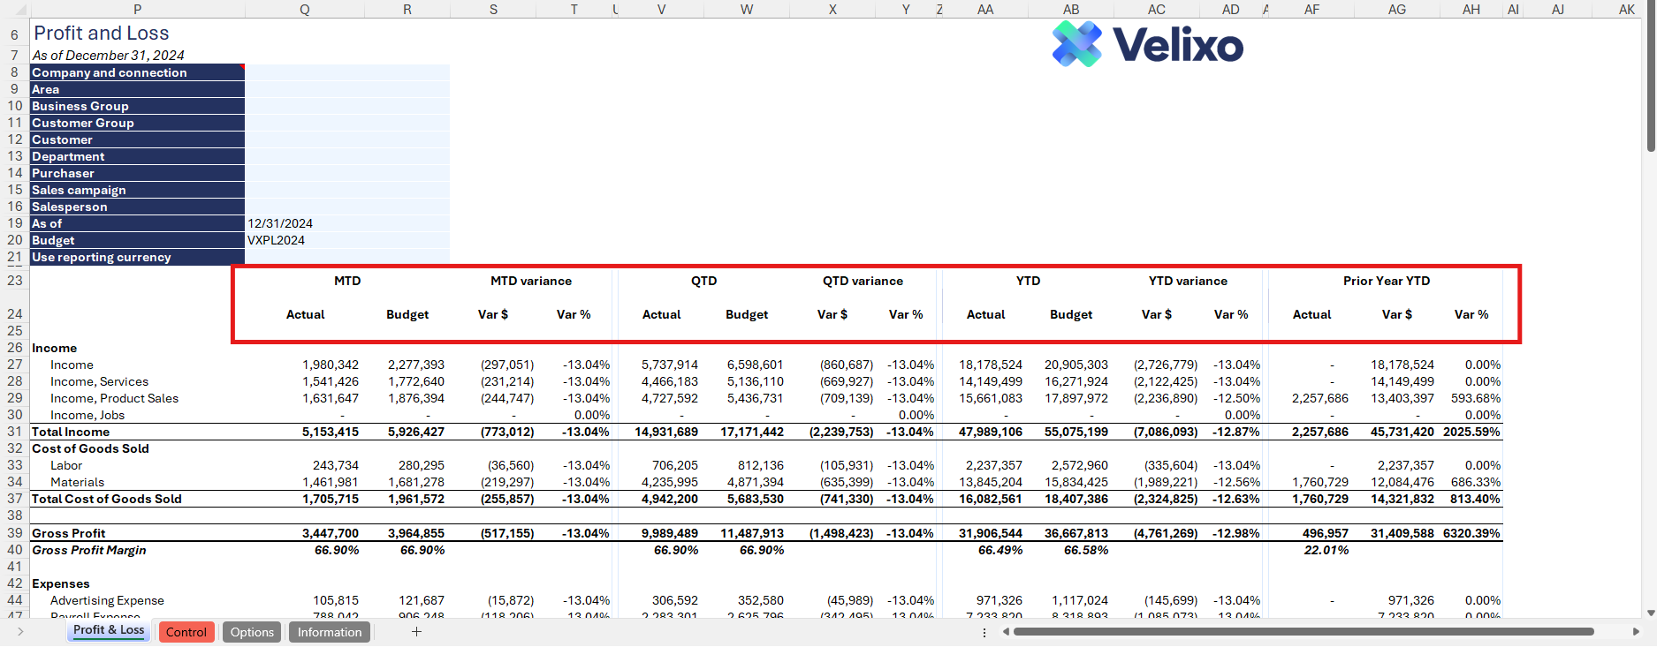Open the Options sheet tab

pyautogui.click(x=252, y=632)
